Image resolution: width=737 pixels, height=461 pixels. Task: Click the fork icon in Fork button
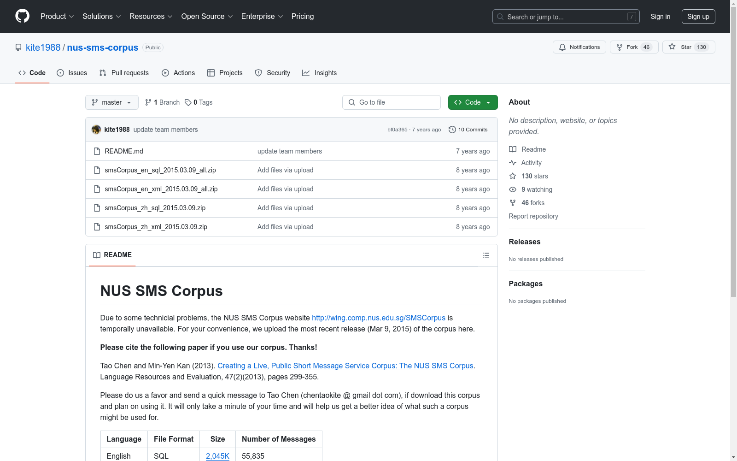(x=620, y=47)
